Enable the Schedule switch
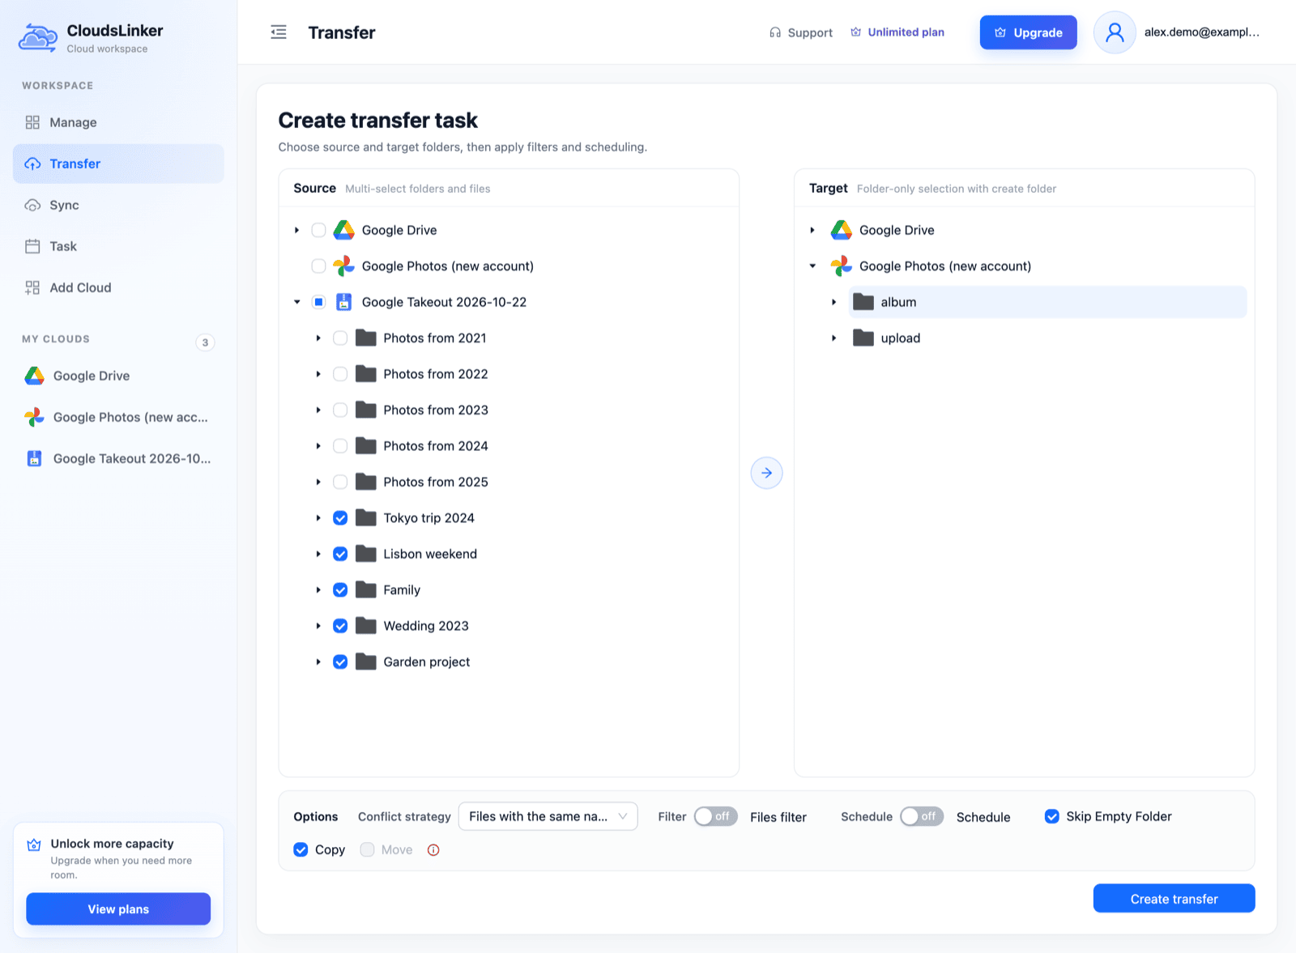 click(x=922, y=816)
